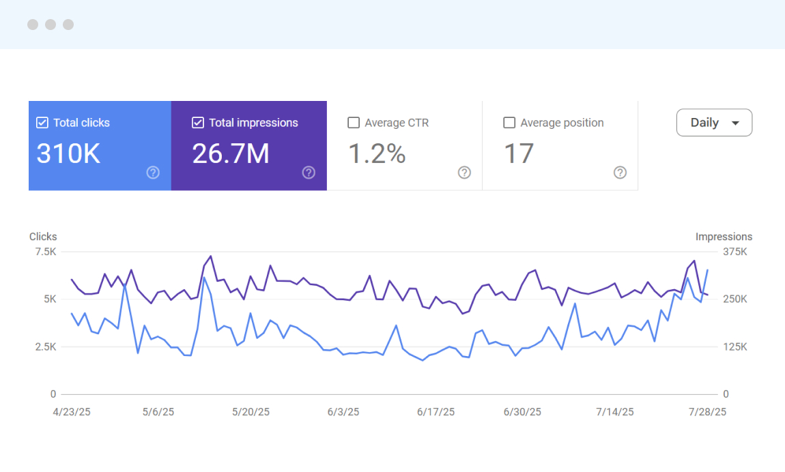Enable the Average position checkbox

point(509,123)
